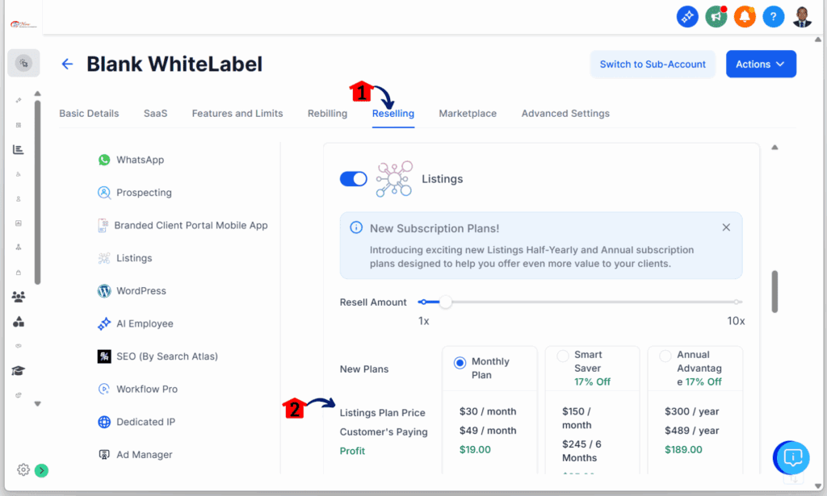
Task: Open the reporting bar chart sidebar icon
Action: [x=19, y=149]
